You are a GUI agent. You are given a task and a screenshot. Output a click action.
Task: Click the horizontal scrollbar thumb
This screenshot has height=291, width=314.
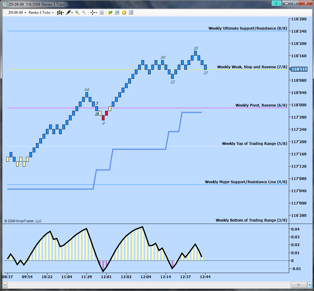[x=299, y=285]
